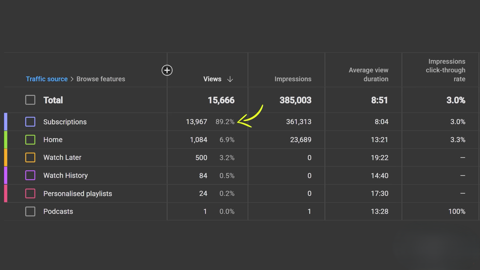Sort by the Views column header
Viewport: 480px width, 270px height.
point(212,79)
